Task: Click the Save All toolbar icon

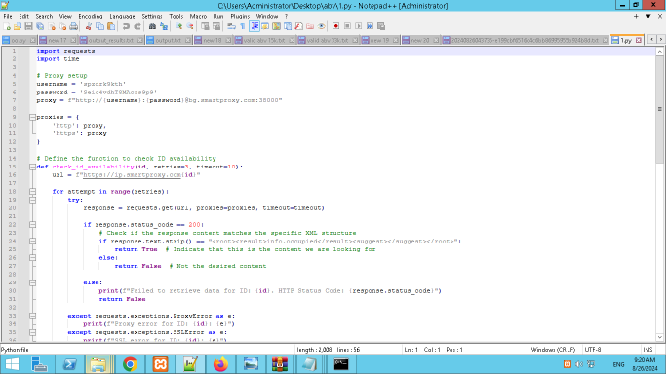Action: [40, 26]
